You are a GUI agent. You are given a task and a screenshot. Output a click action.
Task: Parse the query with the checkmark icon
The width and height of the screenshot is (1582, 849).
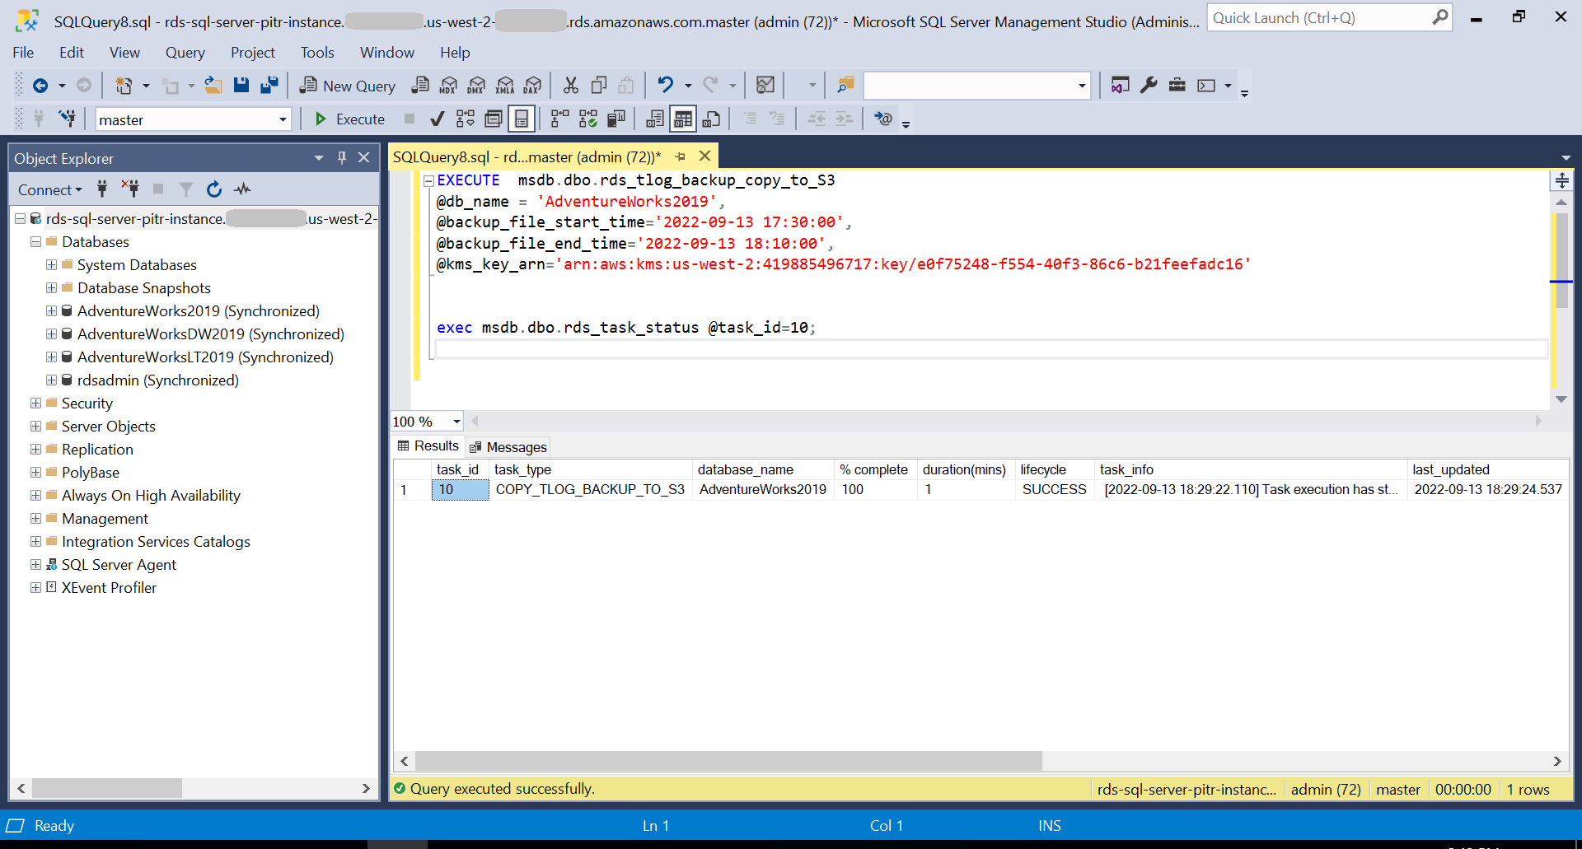[437, 119]
